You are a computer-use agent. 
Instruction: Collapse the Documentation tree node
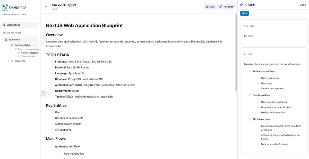(x=8, y=45)
